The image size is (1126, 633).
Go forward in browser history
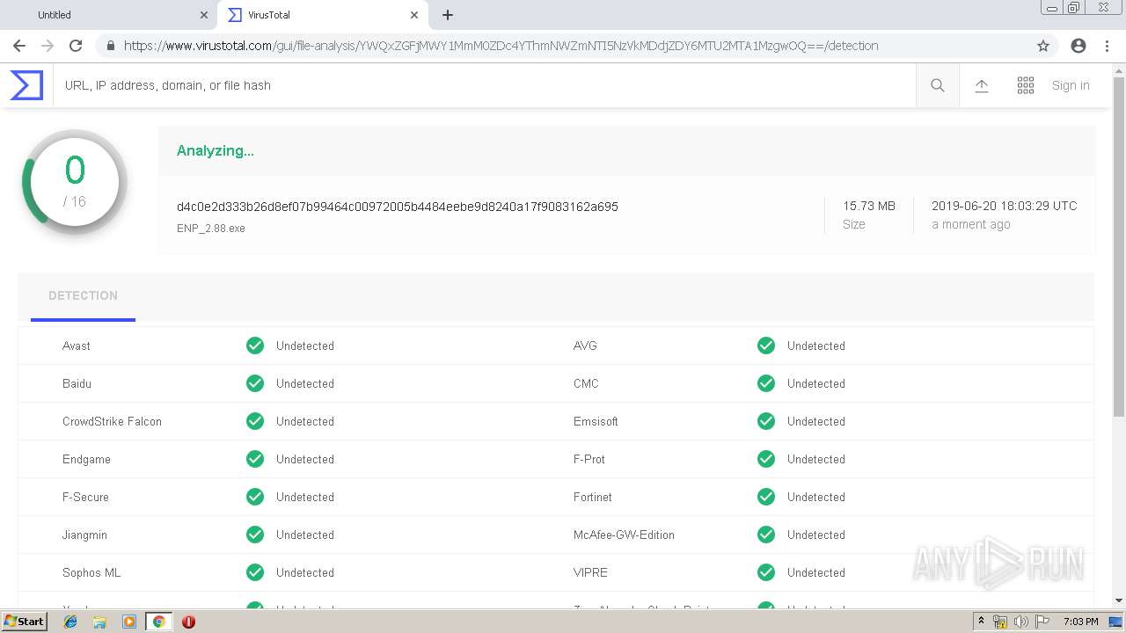(x=48, y=46)
